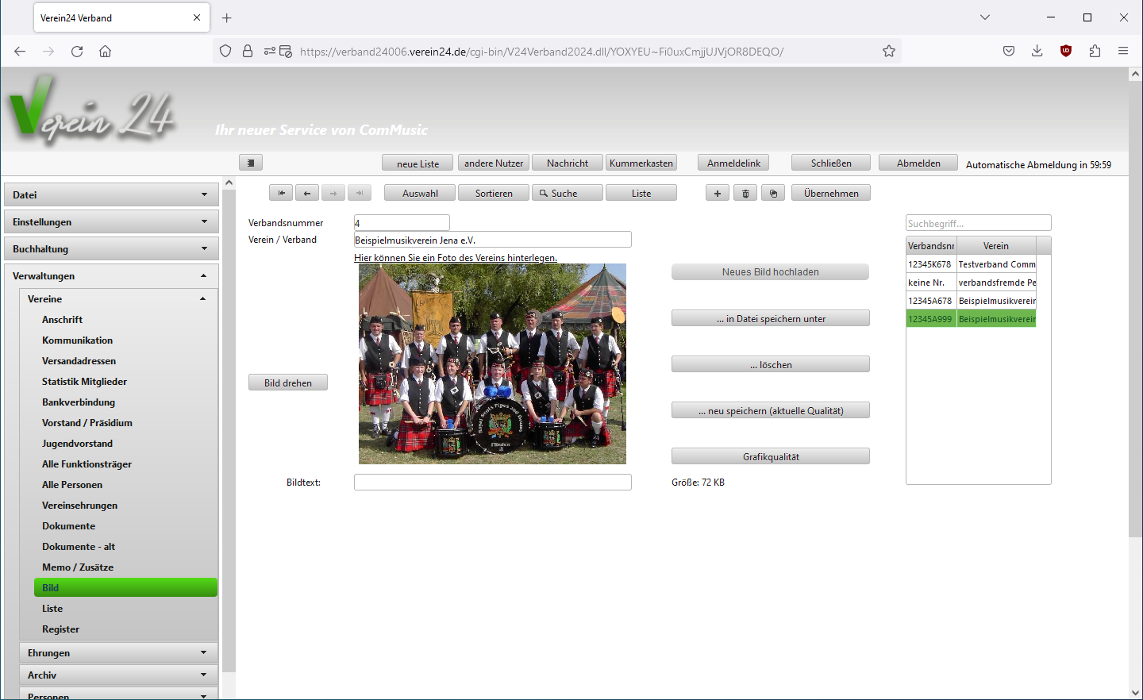Toggle the sidebar menu icon button
Screen dimensions: 1143x700
251,163
